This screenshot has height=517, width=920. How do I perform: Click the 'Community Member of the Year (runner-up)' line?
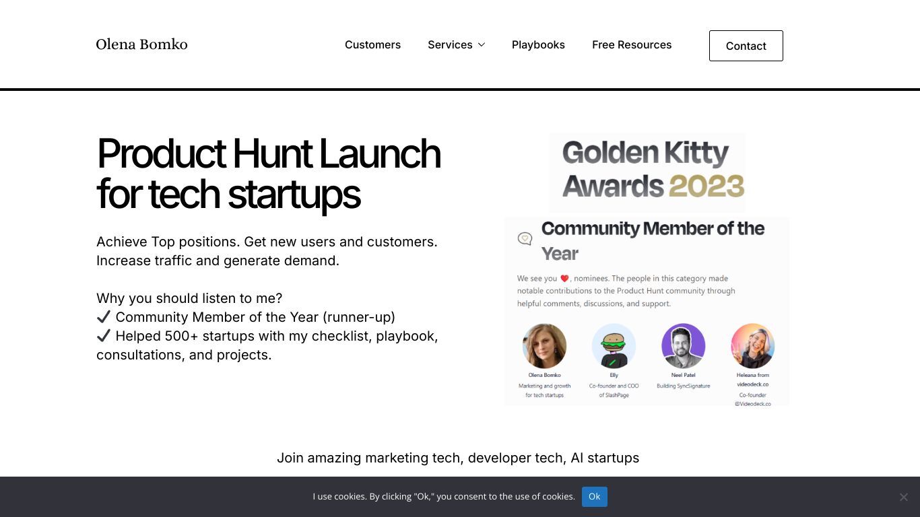click(246, 317)
